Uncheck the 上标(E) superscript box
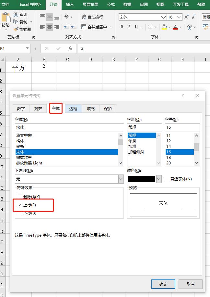The image size is (210, 297). click(20, 205)
